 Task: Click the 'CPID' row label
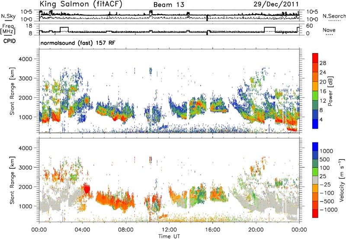coord(10,41)
